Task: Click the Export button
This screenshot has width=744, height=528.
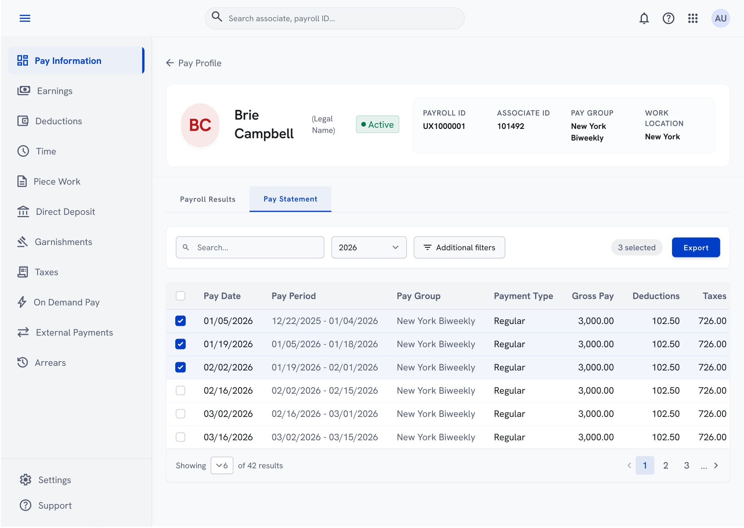Action: pyautogui.click(x=696, y=247)
